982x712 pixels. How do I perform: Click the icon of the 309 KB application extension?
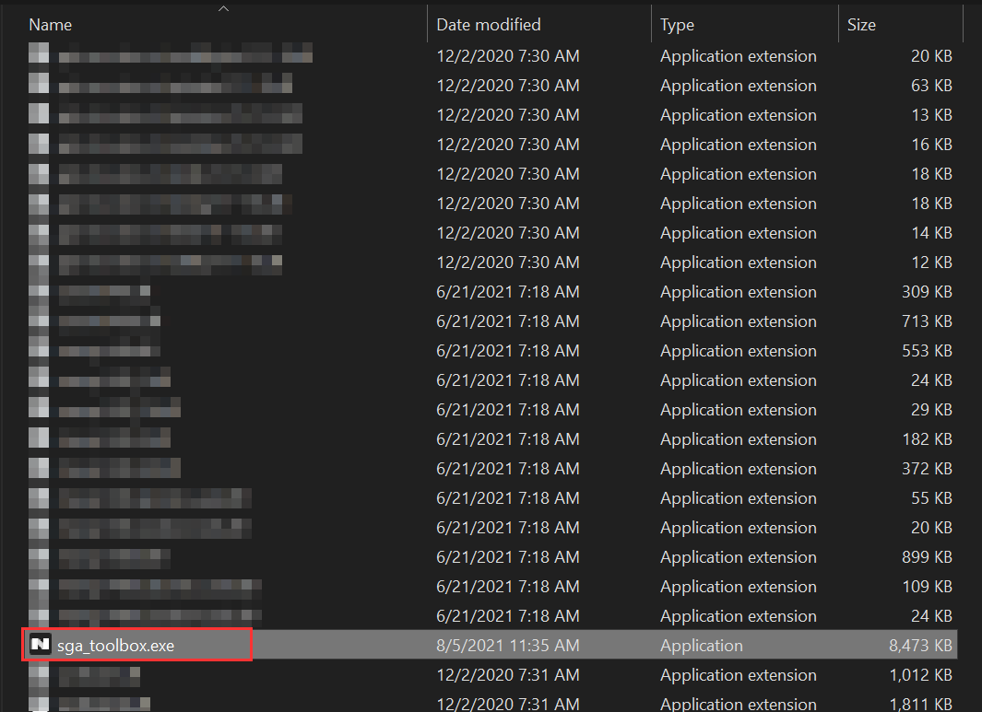tap(38, 291)
